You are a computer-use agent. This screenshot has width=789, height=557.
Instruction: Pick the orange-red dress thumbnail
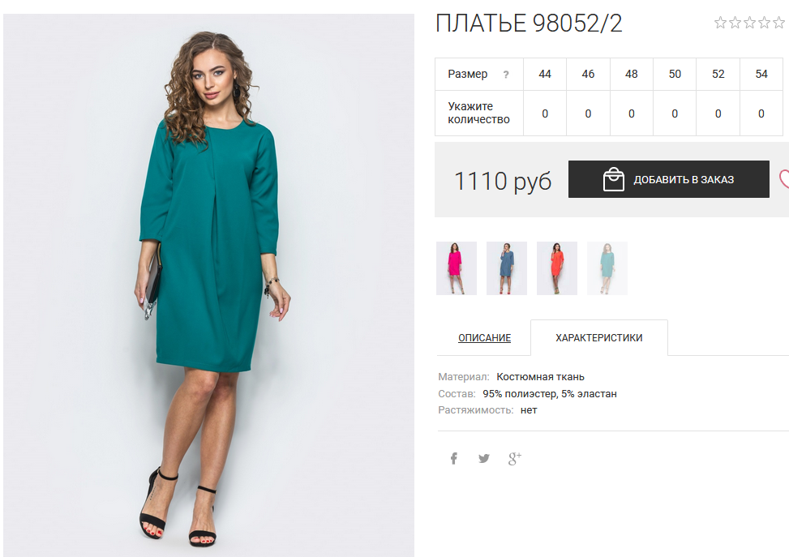(557, 268)
